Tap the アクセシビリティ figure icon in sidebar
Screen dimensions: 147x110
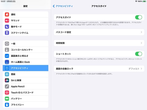coord(7,68)
